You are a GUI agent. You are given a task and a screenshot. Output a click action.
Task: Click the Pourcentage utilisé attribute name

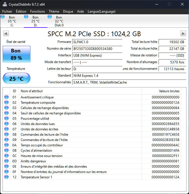[x=35, y=119]
